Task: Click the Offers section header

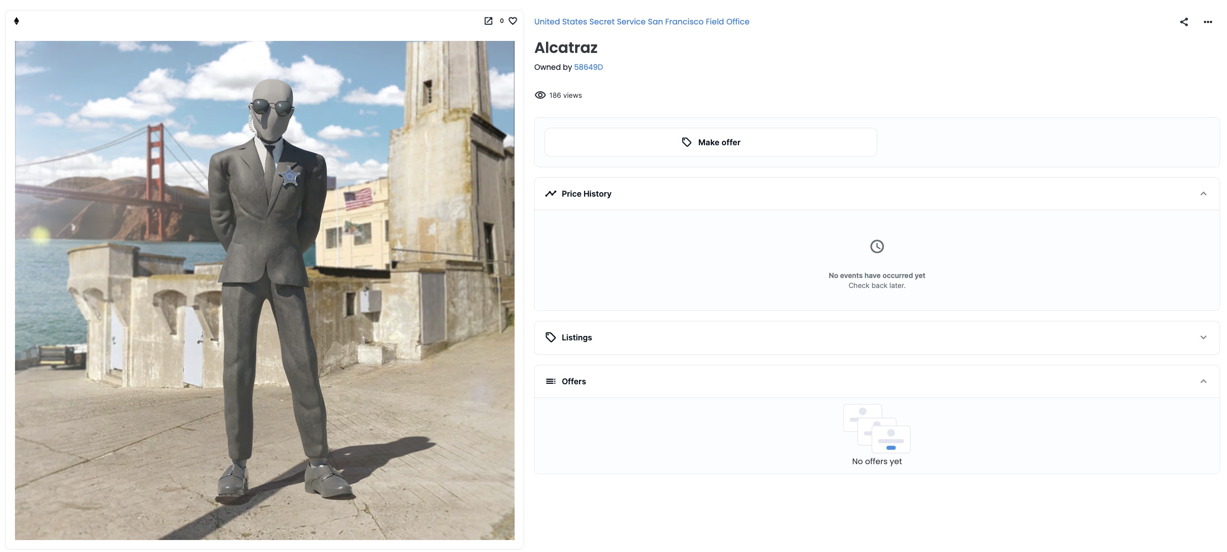Action: [574, 381]
